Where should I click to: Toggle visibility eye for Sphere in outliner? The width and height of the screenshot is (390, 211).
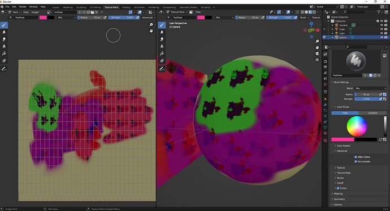[x=382, y=37]
